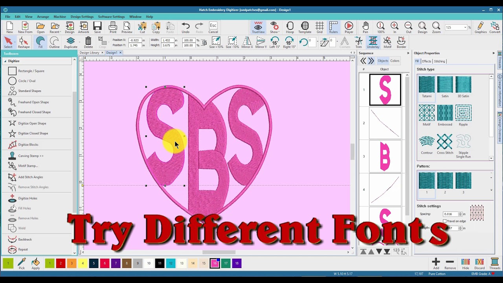The image size is (503, 283).
Task: Open the Player stitch simulator
Action: (349, 28)
